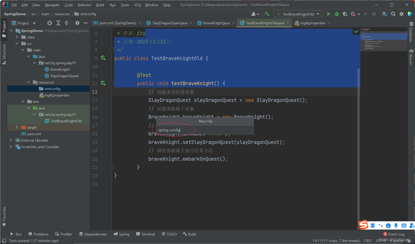Image resolution: width=415 pixels, height=244 pixels.
Task: Toggle Sogou soft keyboard icon
Action: (404, 225)
